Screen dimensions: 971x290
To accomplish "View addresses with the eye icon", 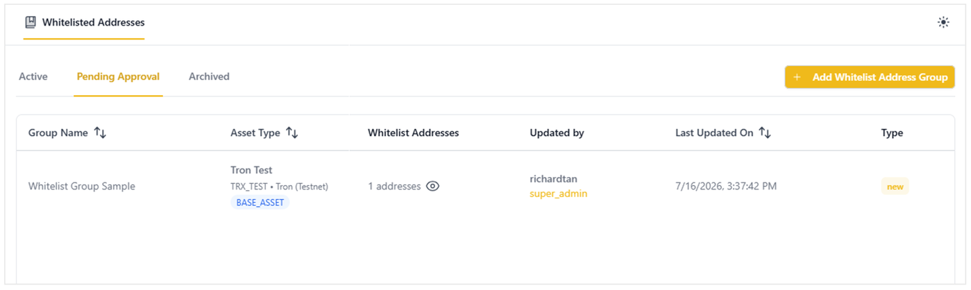I will coord(433,186).
